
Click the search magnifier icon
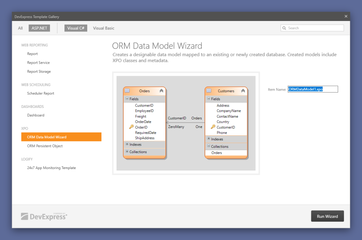click(x=285, y=28)
